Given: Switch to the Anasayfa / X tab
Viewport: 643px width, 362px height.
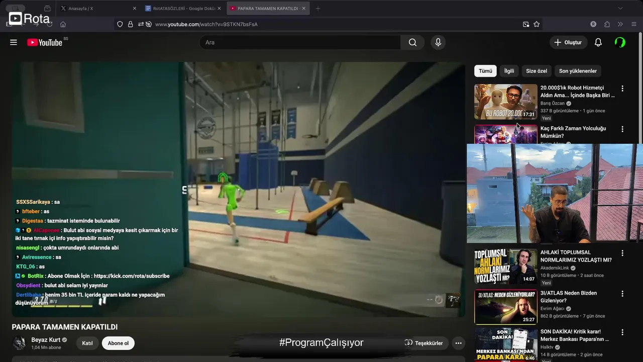Looking at the screenshot, I should click(x=98, y=9).
